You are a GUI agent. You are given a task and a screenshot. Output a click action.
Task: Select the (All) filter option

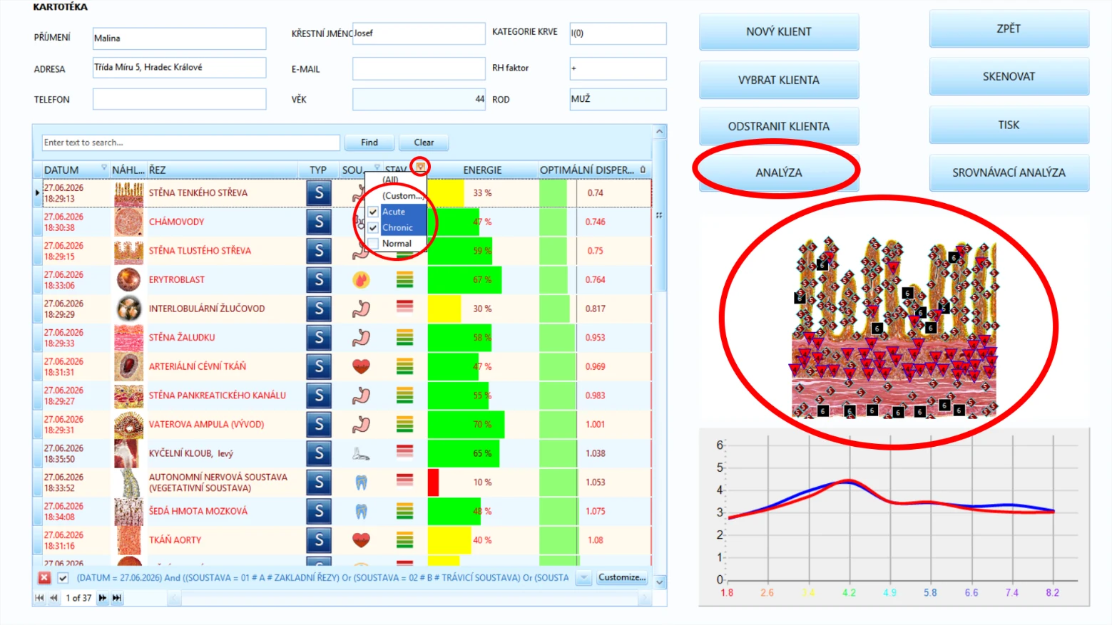tap(391, 180)
